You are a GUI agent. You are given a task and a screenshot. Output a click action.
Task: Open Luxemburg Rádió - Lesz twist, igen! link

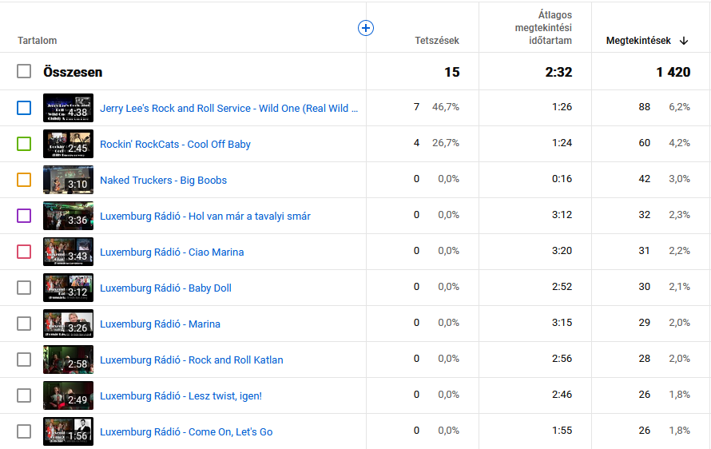[181, 396]
